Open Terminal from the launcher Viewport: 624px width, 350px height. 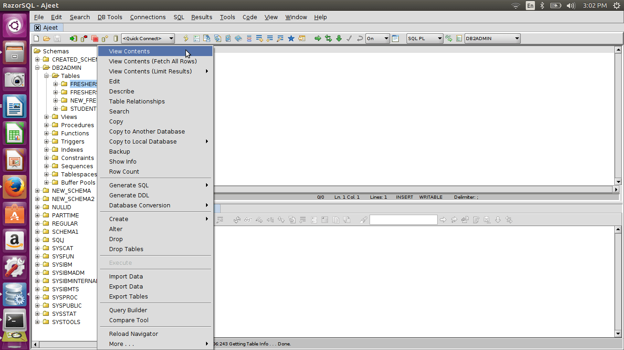pyautogui.click(x=15, y=321)
